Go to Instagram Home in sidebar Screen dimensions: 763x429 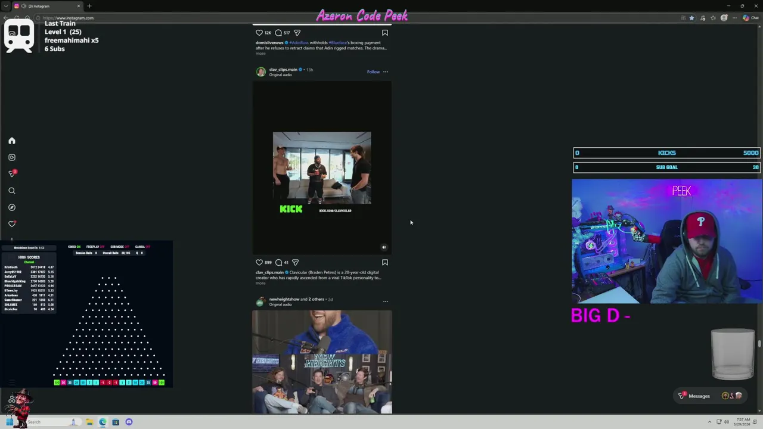coord(11,141)
